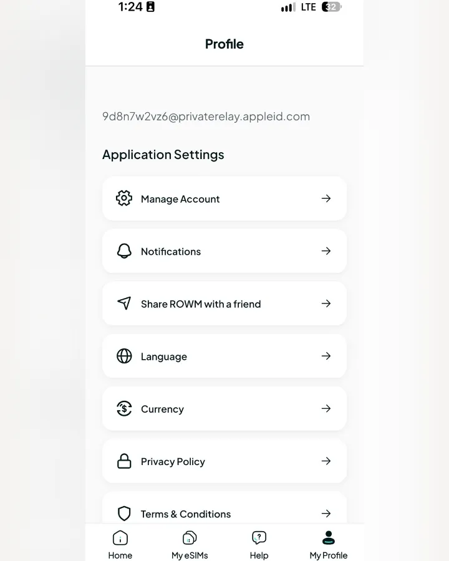Click the Language globe icon
This screenshot has height=561, width=449.
click(x=124, y=356)
